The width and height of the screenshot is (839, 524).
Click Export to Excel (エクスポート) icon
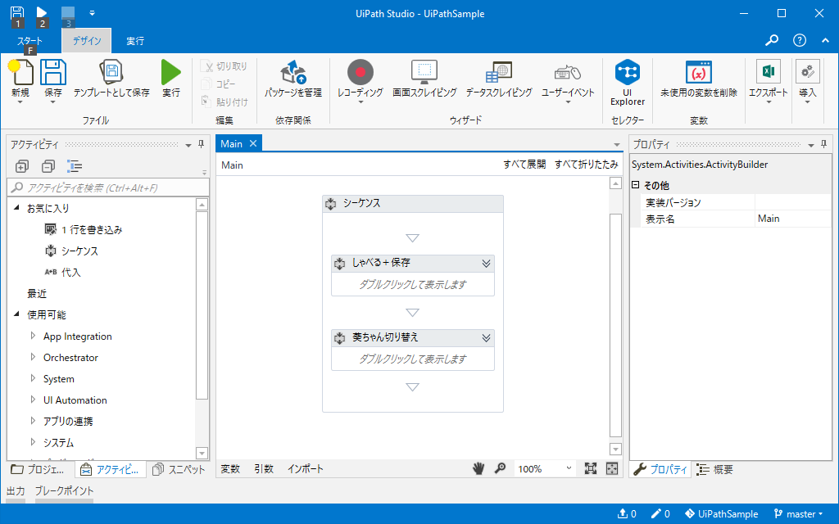pos(768,72)
